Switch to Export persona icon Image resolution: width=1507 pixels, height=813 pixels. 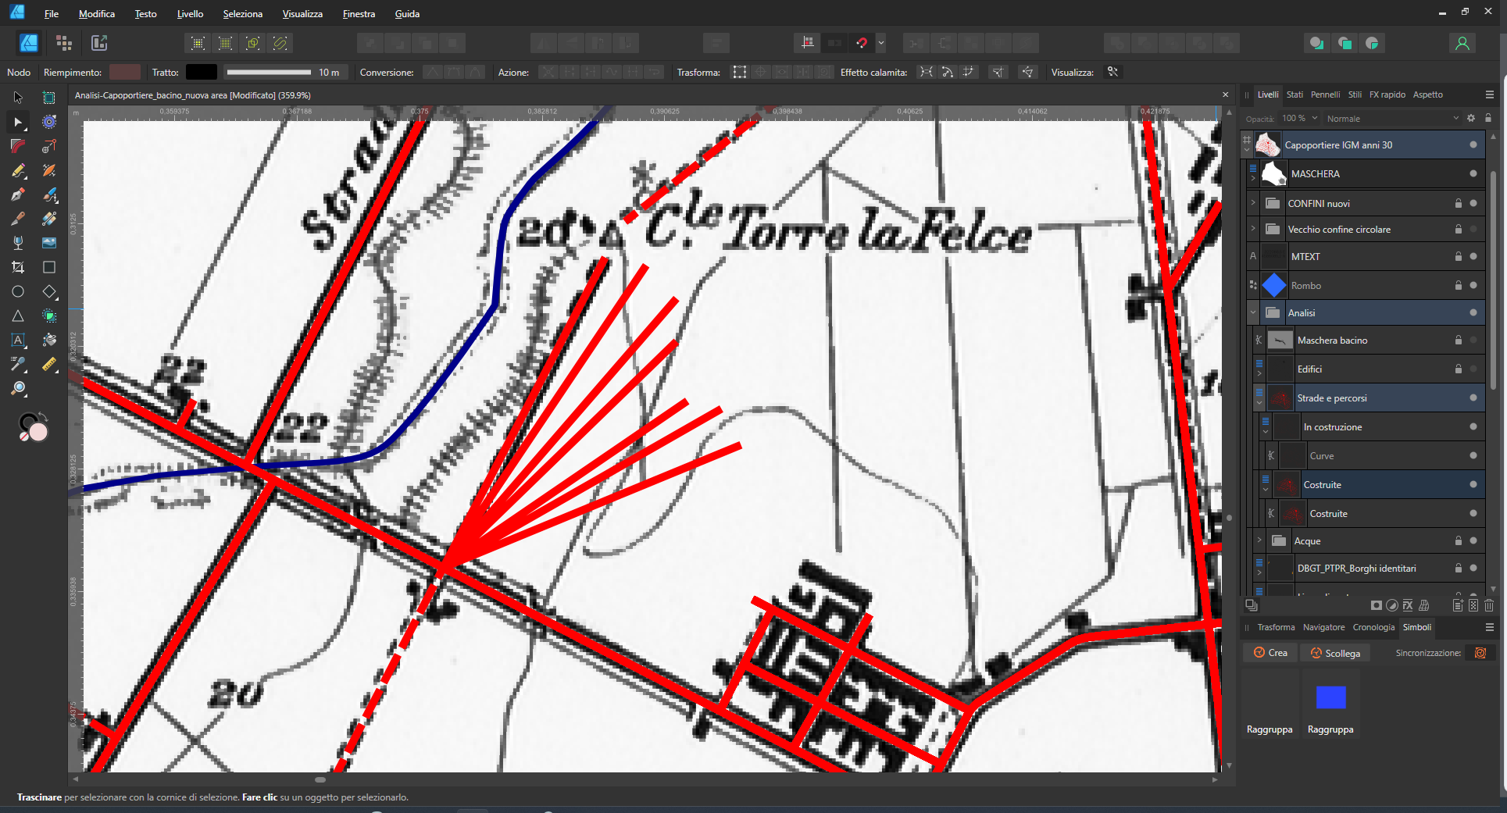pyautogui.click(x=99, y=43)
